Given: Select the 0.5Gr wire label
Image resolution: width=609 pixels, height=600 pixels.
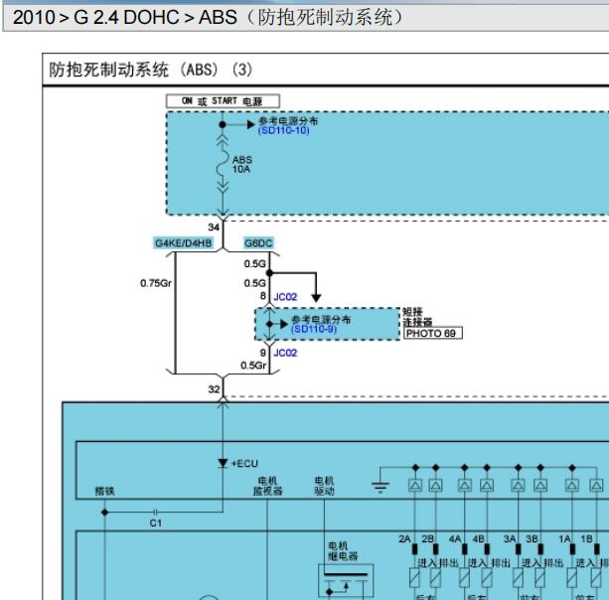Looking at the screenshot, I should (253, 365).
